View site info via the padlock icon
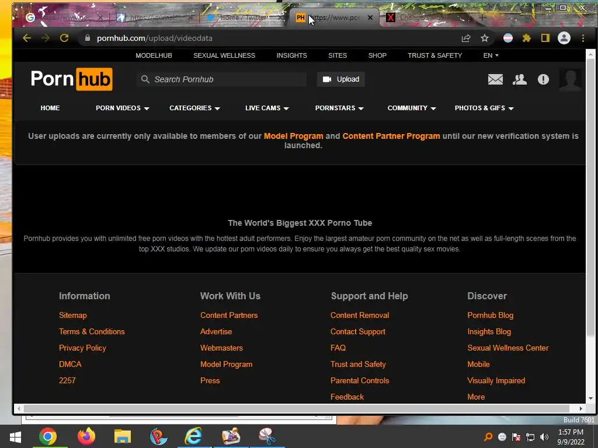The width and height of the screenshot is (598, 448). [x=88, y=38]
